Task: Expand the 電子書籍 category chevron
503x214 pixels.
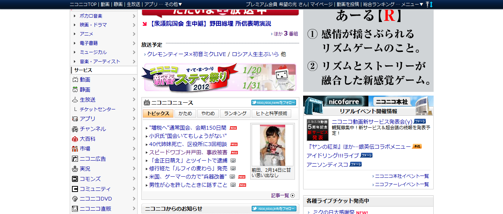Action: [134, 43]
